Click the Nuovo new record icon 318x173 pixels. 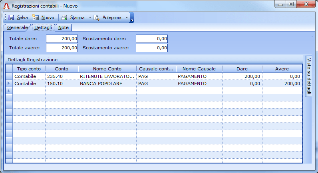(x=36, y=17)
